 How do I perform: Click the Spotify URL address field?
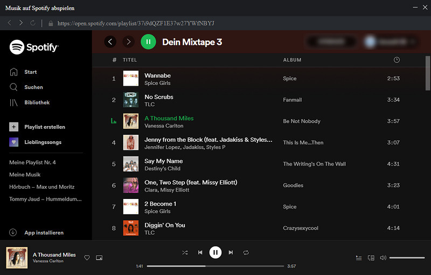click(136, 23)
